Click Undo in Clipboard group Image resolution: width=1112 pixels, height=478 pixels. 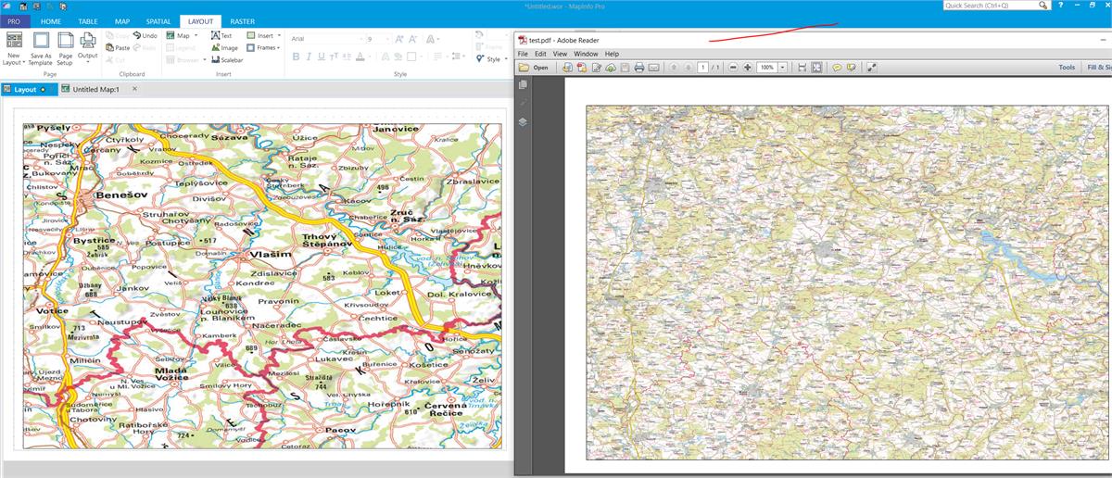coord(144,35)
